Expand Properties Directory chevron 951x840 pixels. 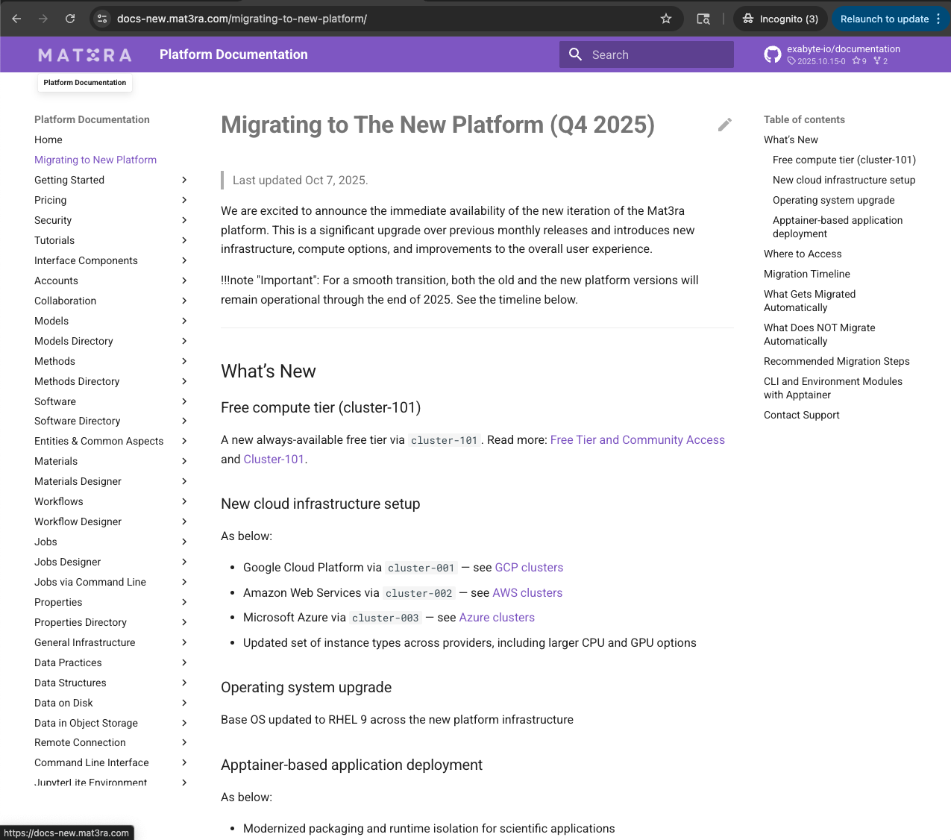(184, 622)
